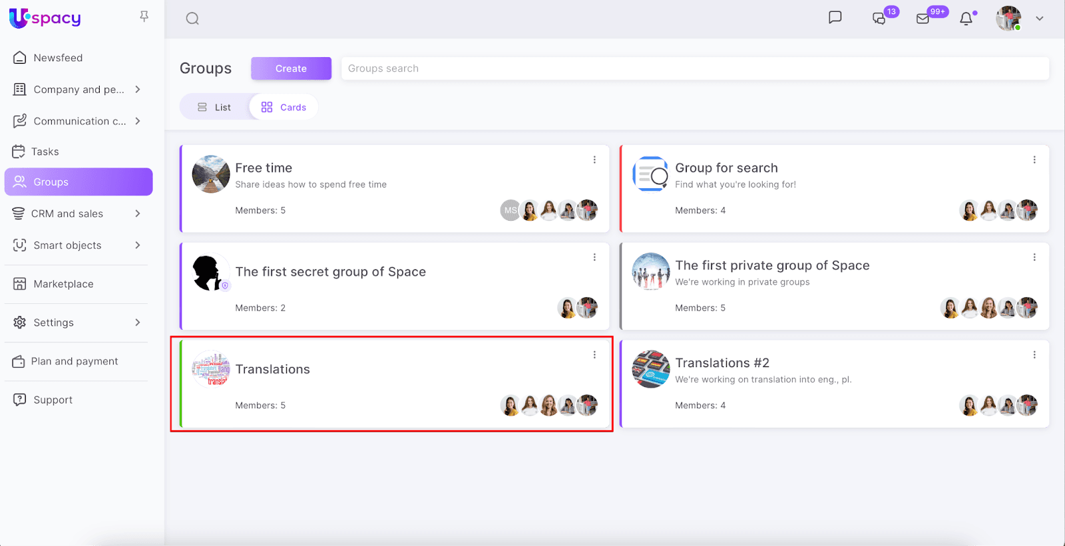Image resolution: width=1065 pixels, height=546 pixels.
Task: Click the Uspacy logo
Action: tap(45, 19)
